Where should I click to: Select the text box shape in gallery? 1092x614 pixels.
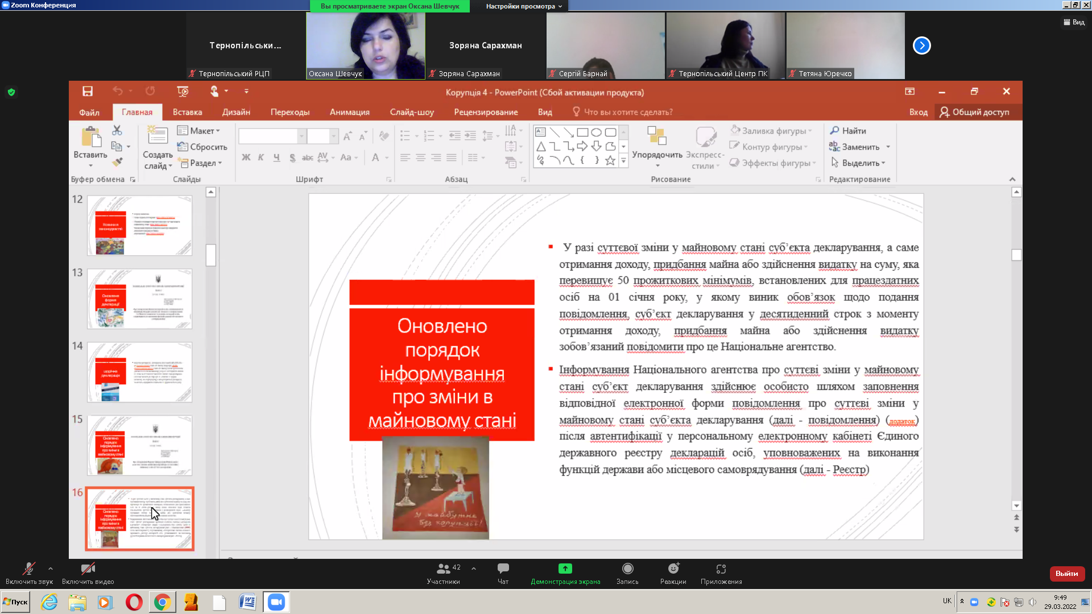[x=541, y=132]
